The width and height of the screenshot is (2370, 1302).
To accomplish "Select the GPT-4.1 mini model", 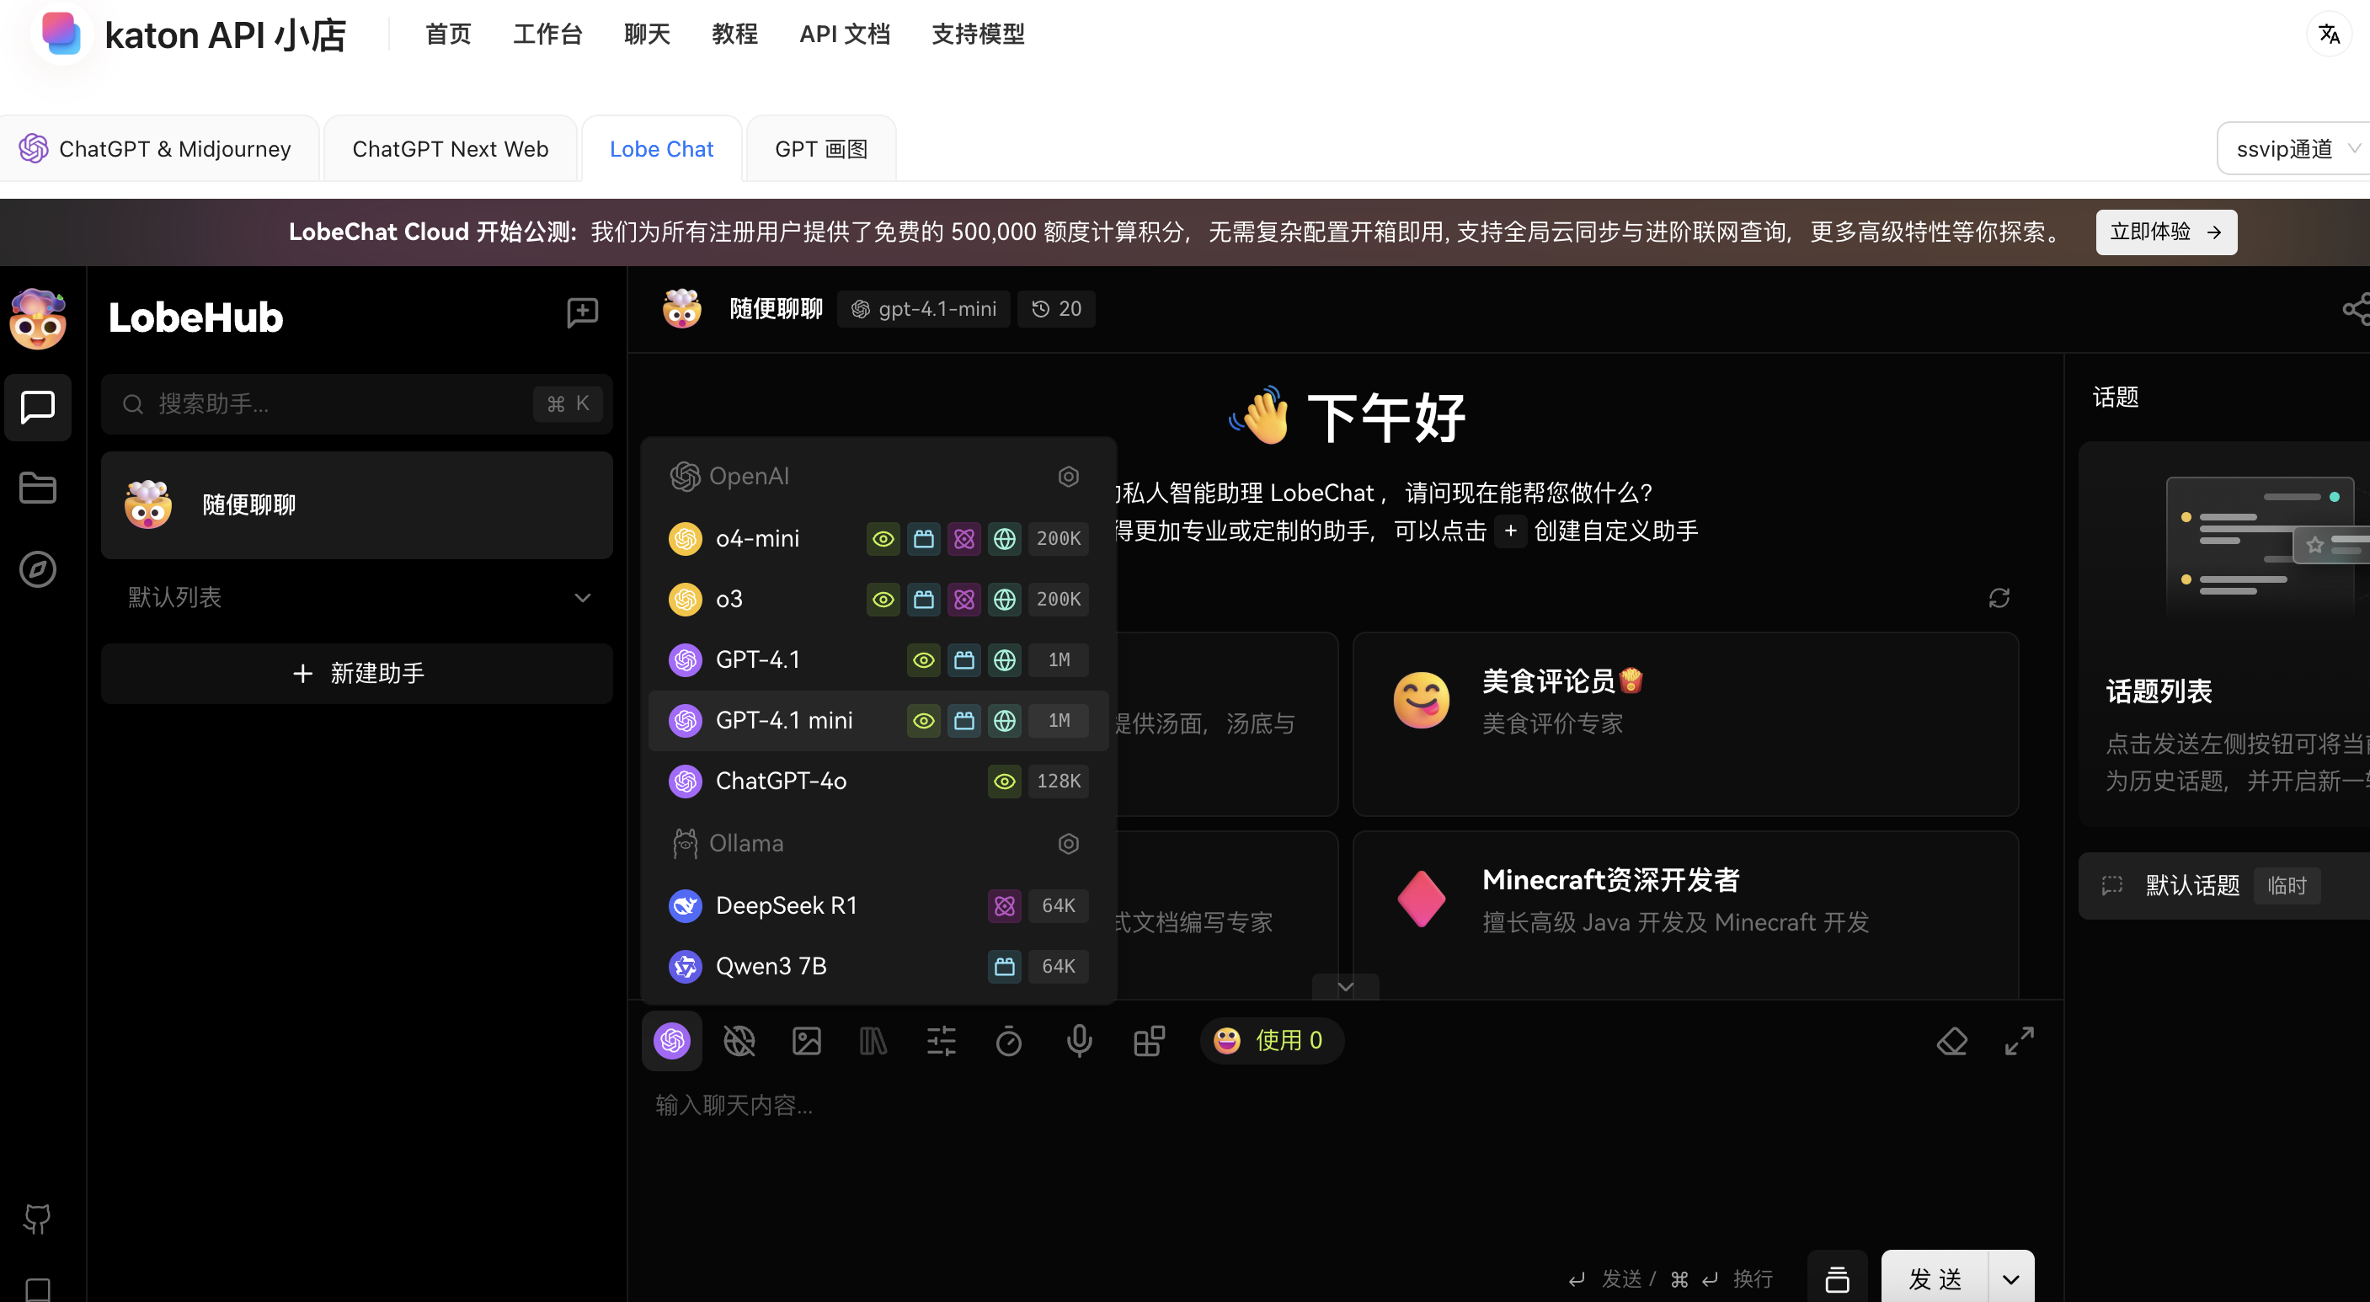I will pos(878,720).
